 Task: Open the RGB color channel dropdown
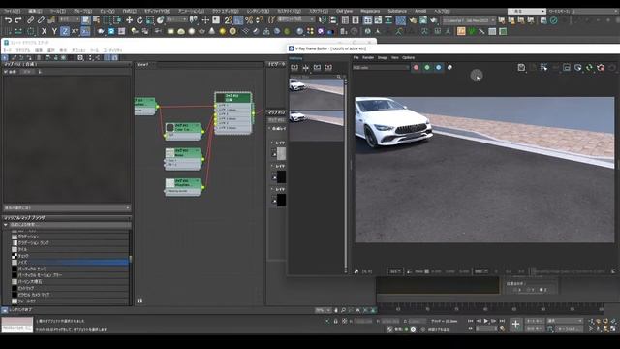pyautogui.click(x=381, y=68)
